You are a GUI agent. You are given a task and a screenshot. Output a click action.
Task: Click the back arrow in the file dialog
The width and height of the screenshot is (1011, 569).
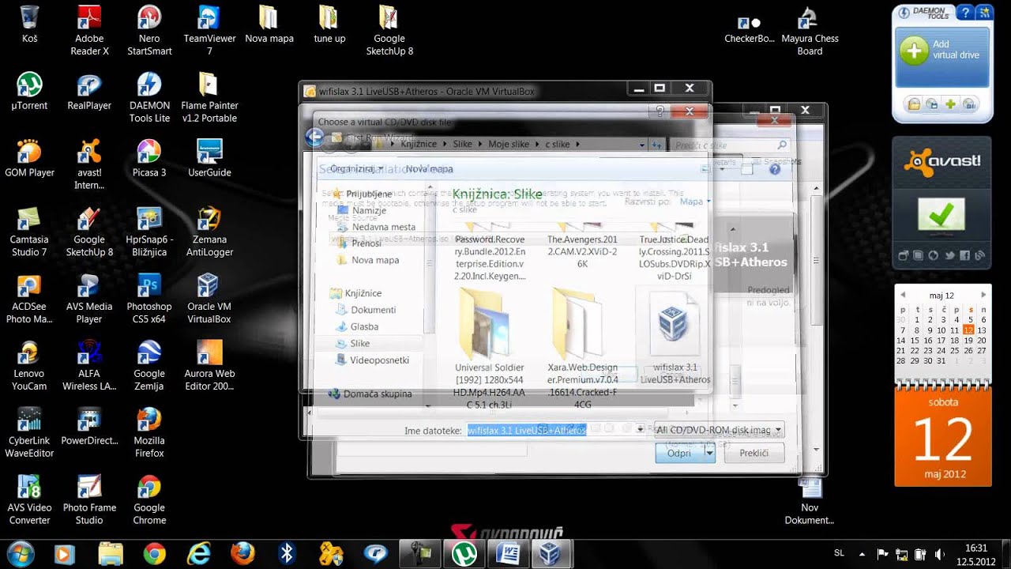tap(314, 138)
